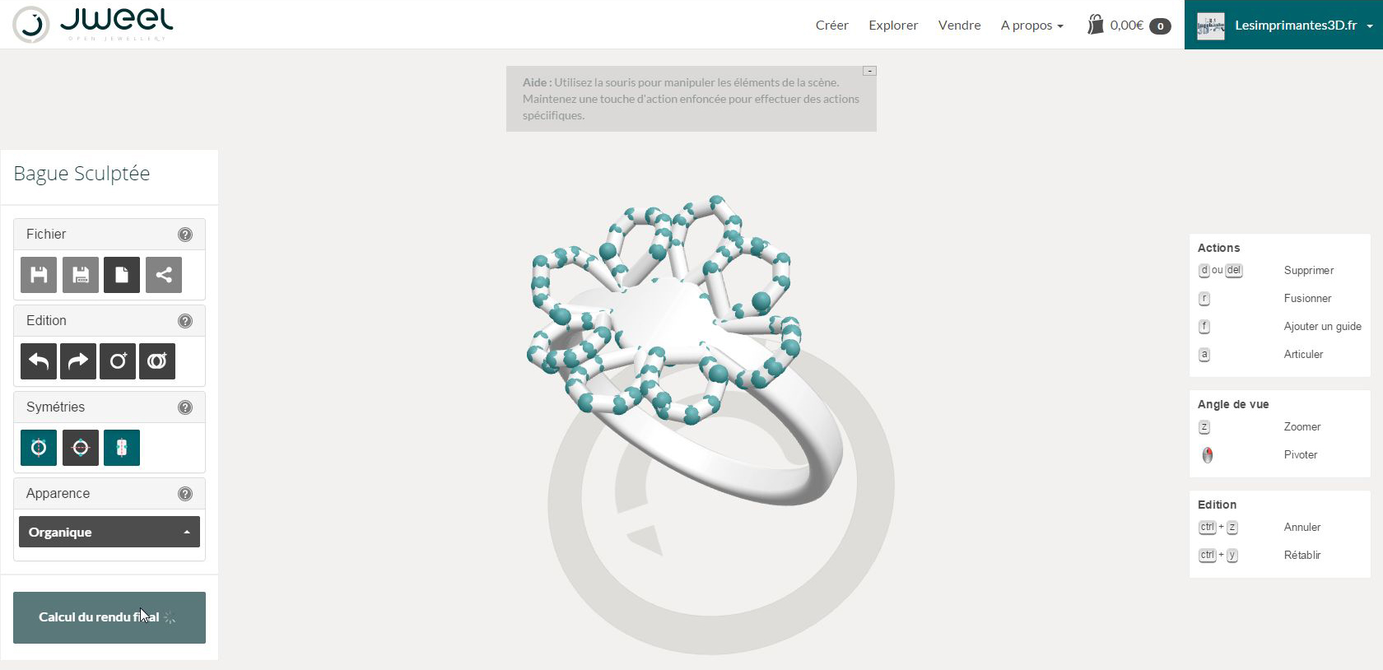Toggle the third symmetry mode button
This screenshot has width=1383, height=670.
[x=122, y=448]
